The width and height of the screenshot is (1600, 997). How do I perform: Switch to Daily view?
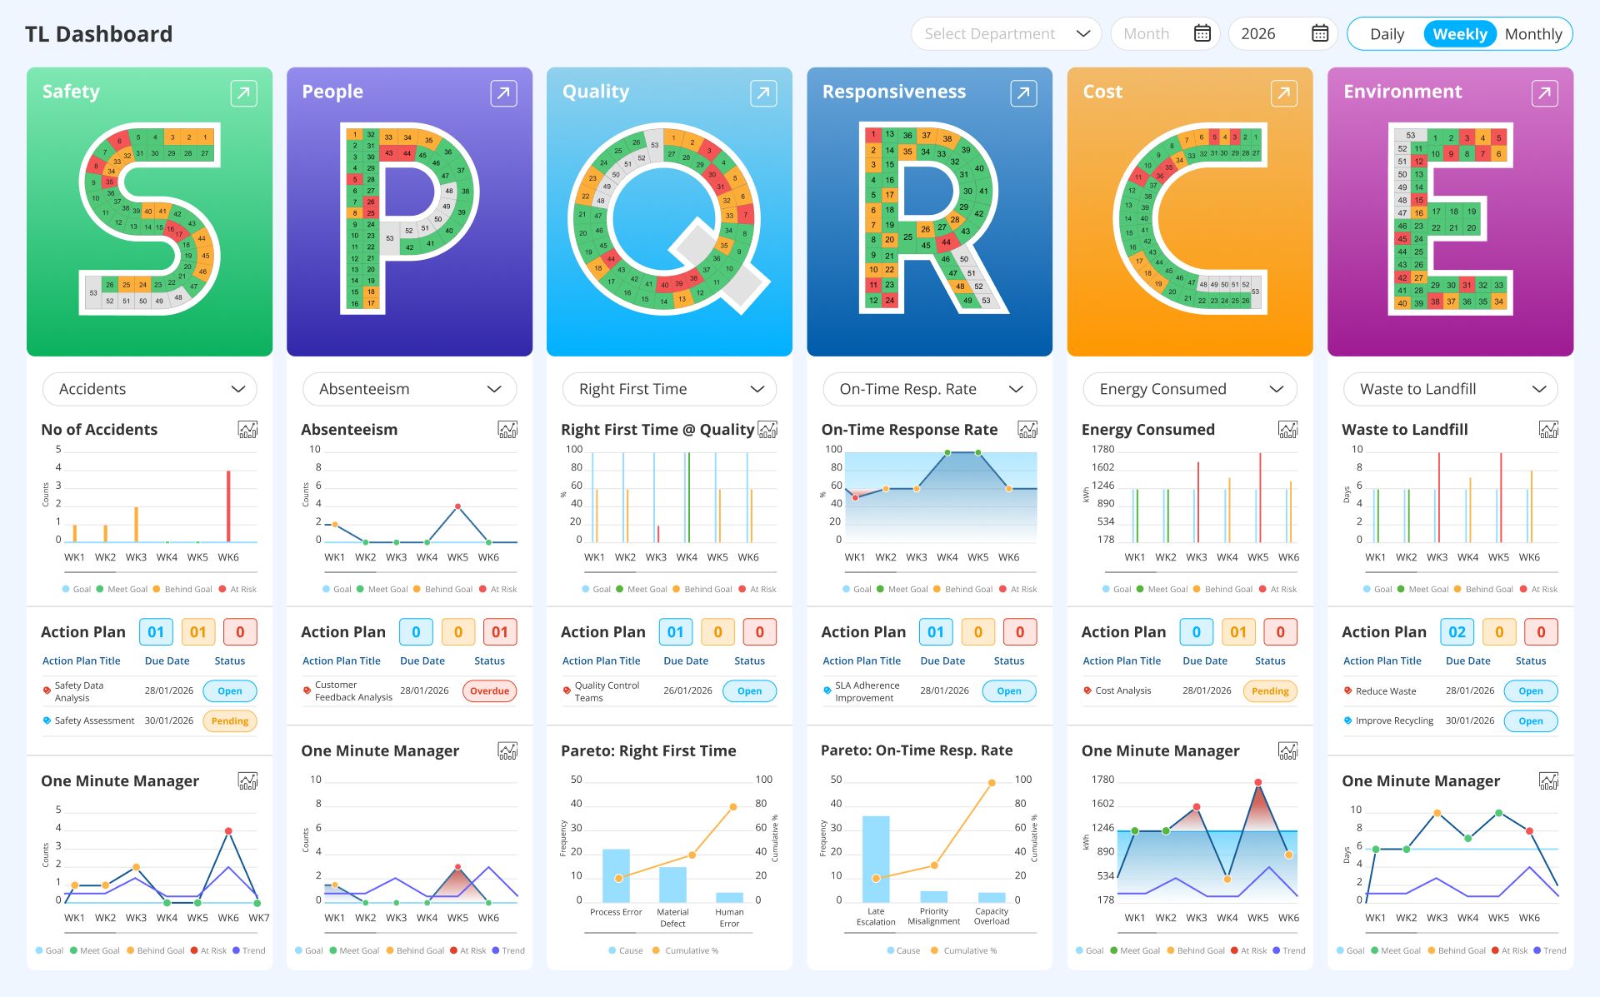(1387, 33)
